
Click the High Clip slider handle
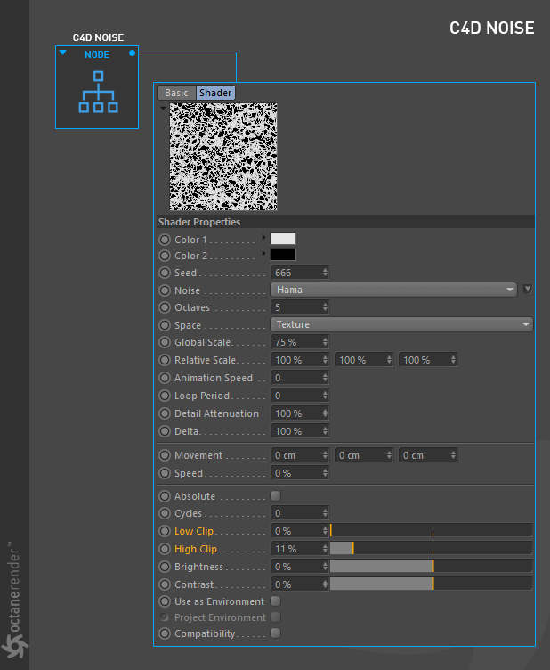pos(352,548)
